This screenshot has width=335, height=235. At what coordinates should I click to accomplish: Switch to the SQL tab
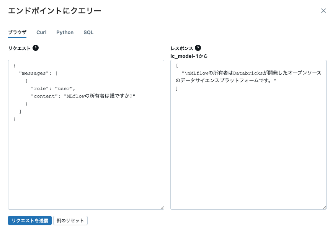coord(88,33)
